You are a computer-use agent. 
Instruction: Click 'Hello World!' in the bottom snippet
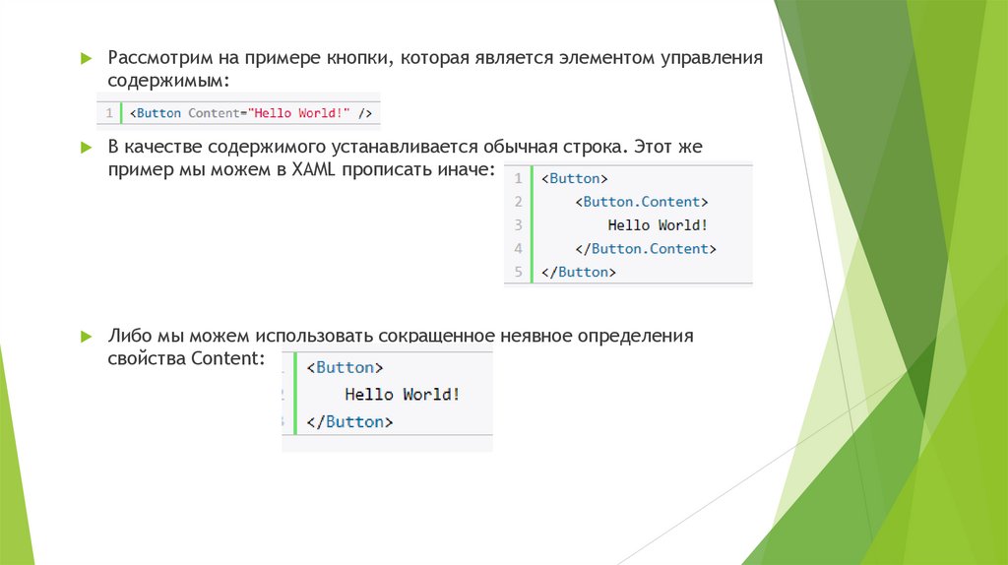pyautogui.click(x=403, y=395)
